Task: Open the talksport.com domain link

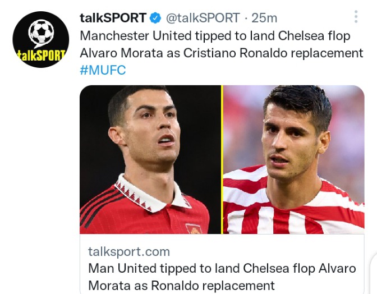Action: (129, 251)
